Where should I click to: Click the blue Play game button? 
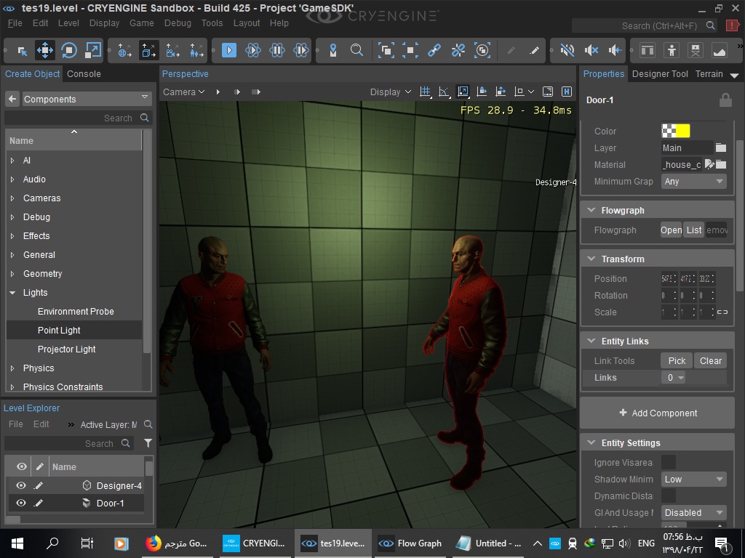(x=229, y=50)
